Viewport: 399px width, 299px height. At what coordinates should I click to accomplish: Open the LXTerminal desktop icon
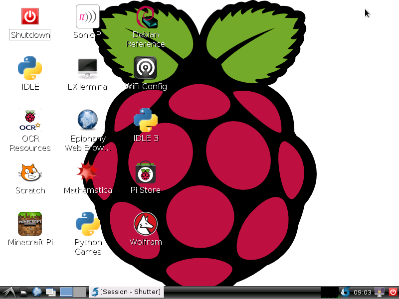[x=88, y=68]
